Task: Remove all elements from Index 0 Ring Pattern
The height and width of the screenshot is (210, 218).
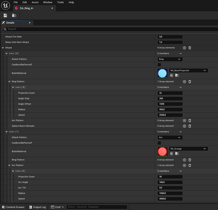Action: coord(190,82)
